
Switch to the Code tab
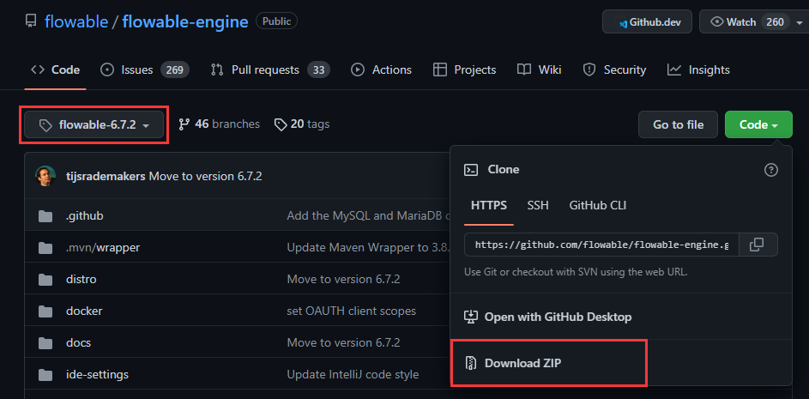[x=55, y=70]
